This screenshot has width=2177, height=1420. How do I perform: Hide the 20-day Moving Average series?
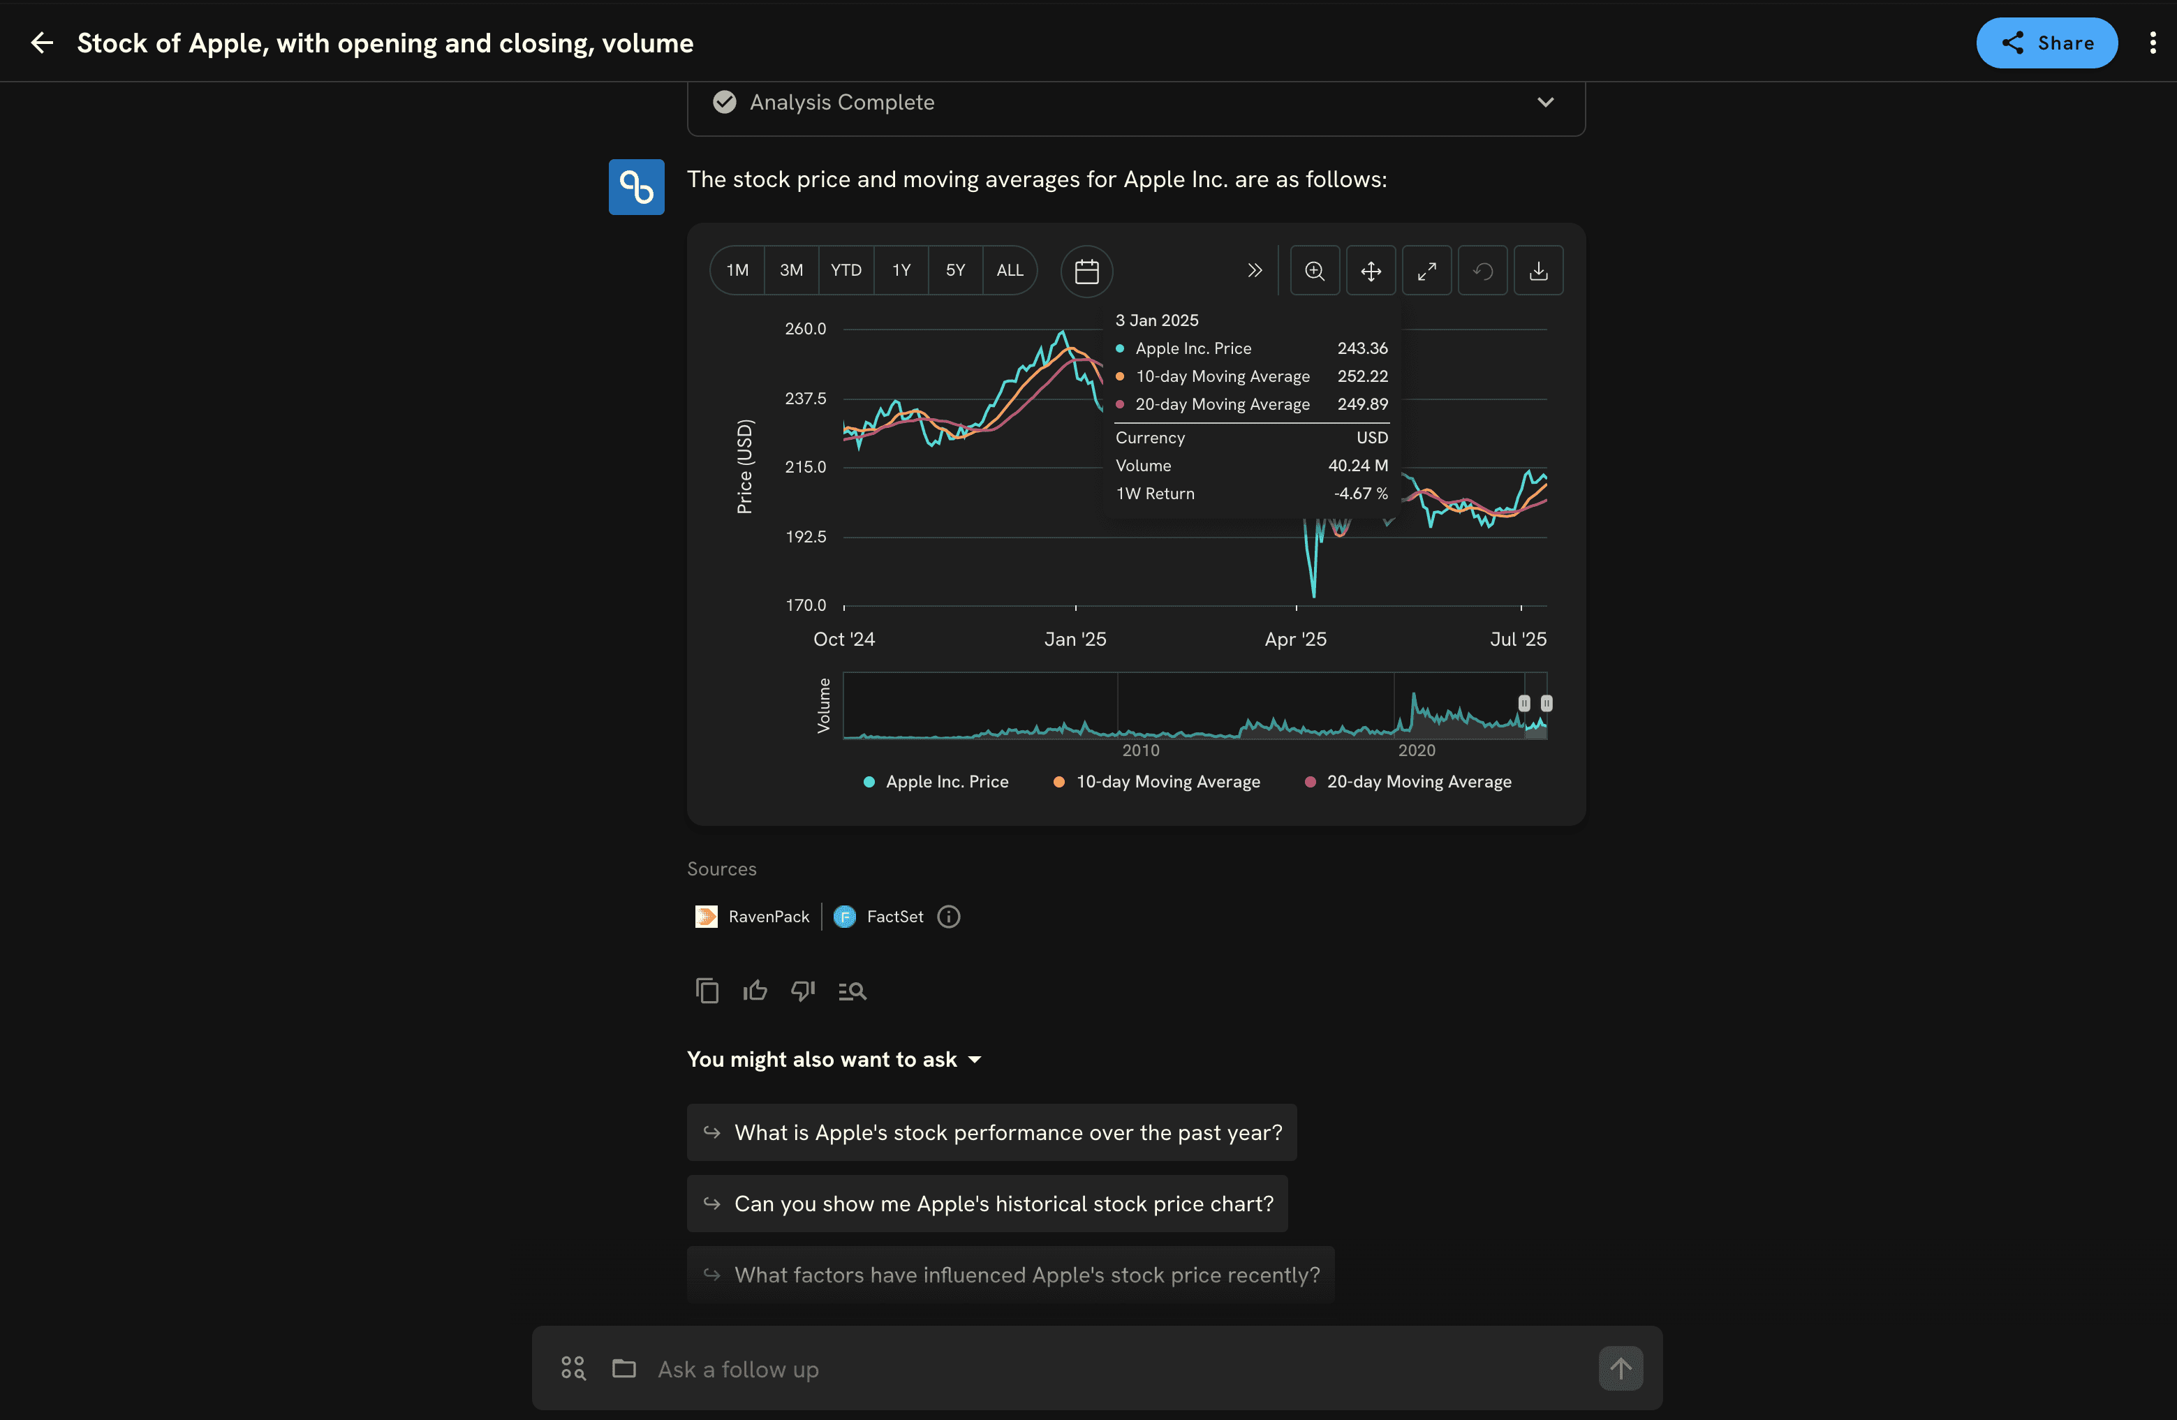click(x=1409, y=782)
